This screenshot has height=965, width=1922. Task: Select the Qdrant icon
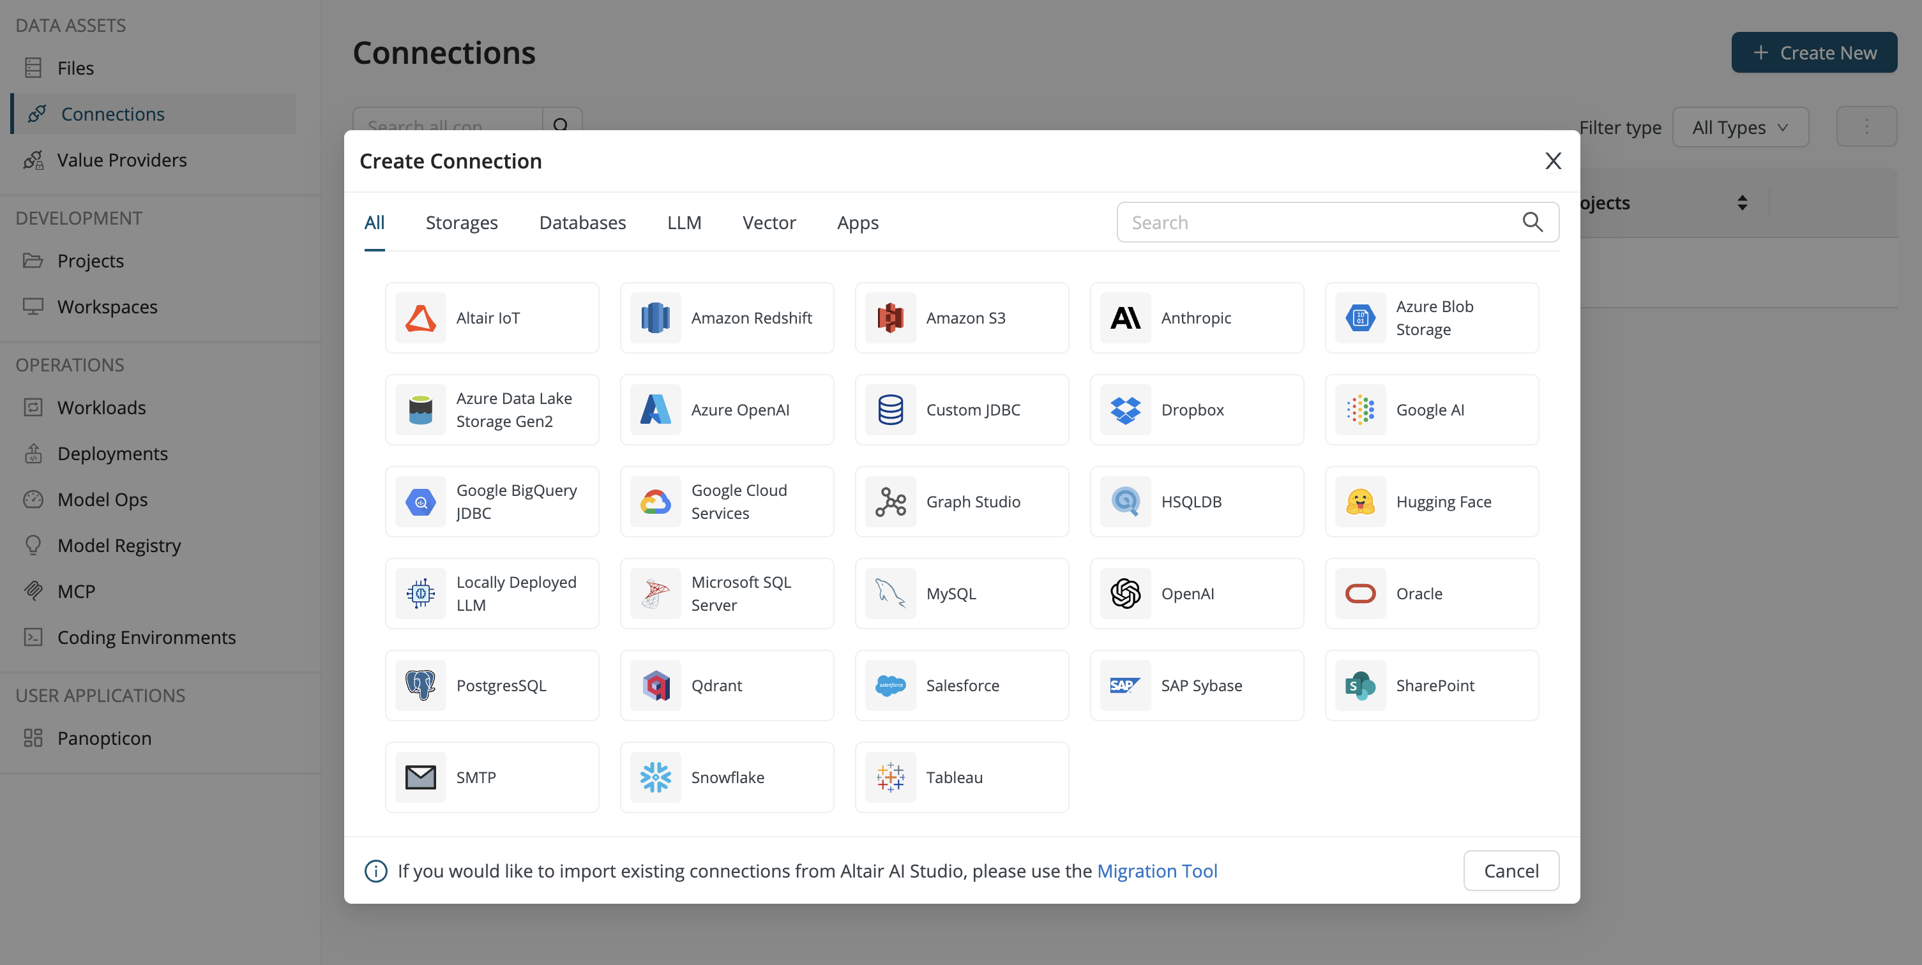656,685
